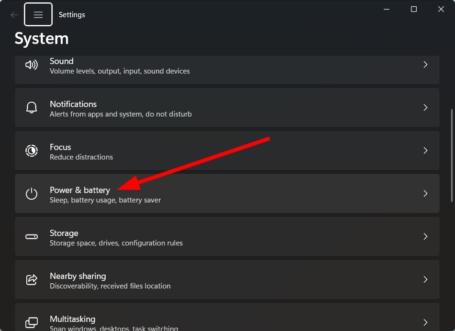Screen dimensions: 455x331
Task: Click 'Reduce distractions' description
Action: 81,157
